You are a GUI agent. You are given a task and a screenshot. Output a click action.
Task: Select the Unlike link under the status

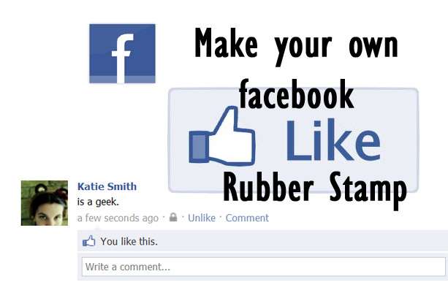pos(202,218)
